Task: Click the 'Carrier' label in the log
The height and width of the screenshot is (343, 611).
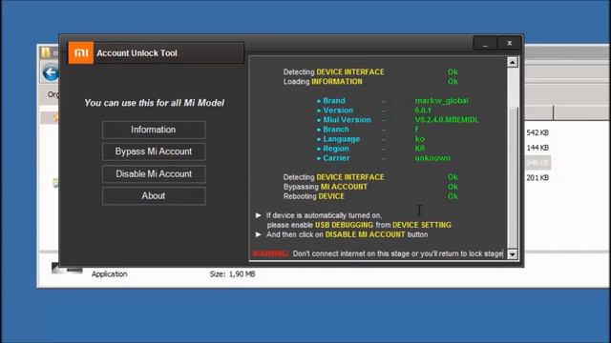Action: pos(336,158)
